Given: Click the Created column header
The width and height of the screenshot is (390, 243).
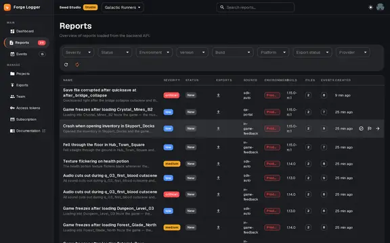Looking at the screenshot, I should tap(343, 80).
